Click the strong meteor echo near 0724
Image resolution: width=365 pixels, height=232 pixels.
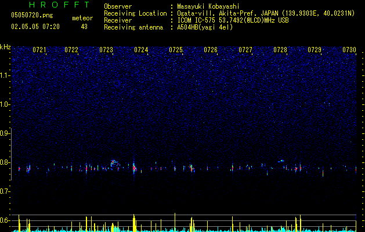pos(134,168)
